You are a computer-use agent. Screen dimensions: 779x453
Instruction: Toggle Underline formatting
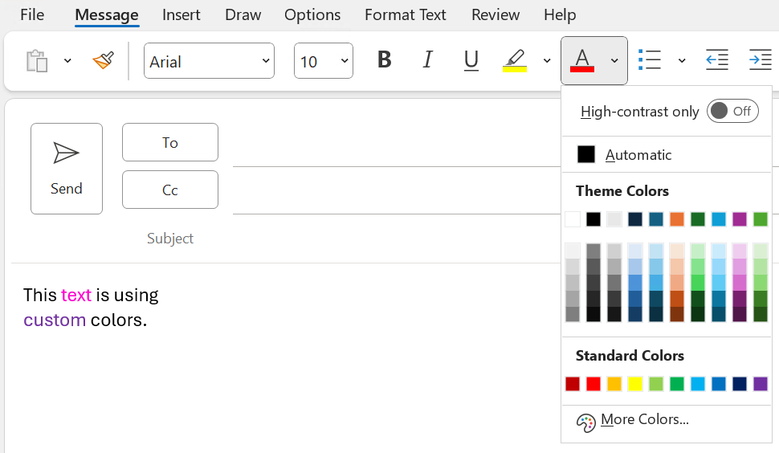pos(471,60)
